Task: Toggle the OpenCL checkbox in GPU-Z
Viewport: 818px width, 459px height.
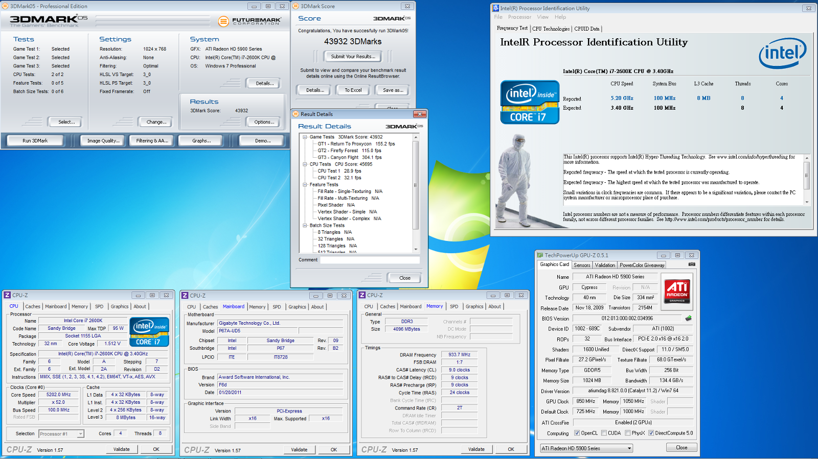Action: (x=577, y=433)
